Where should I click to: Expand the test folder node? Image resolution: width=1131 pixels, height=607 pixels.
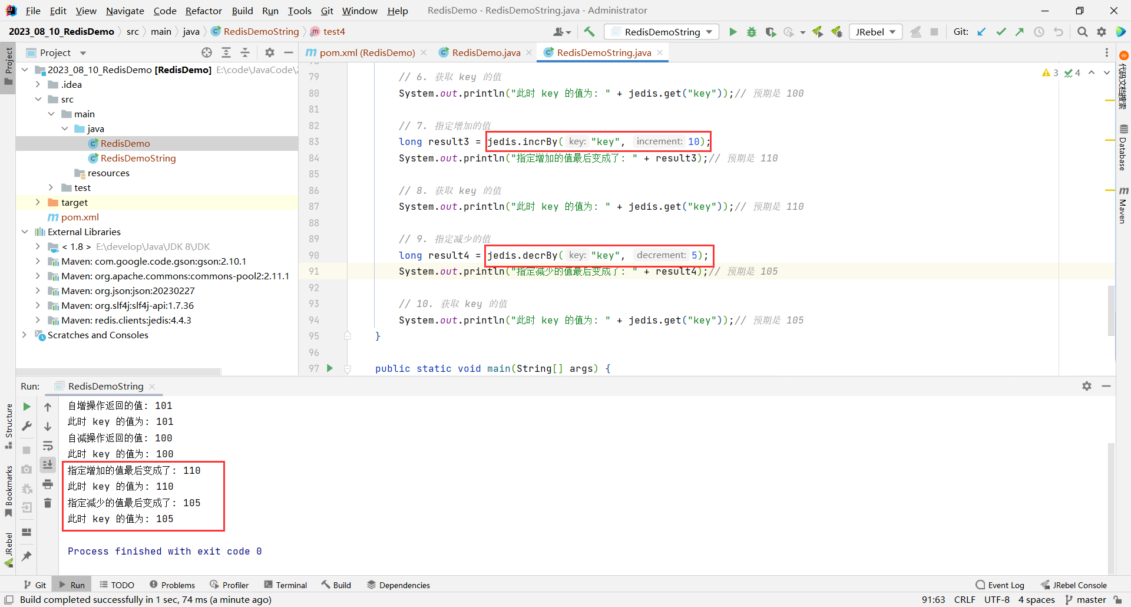[x=51, y=187]
